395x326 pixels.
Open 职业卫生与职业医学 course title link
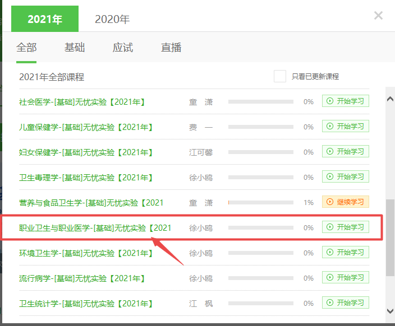pos(95,228)
